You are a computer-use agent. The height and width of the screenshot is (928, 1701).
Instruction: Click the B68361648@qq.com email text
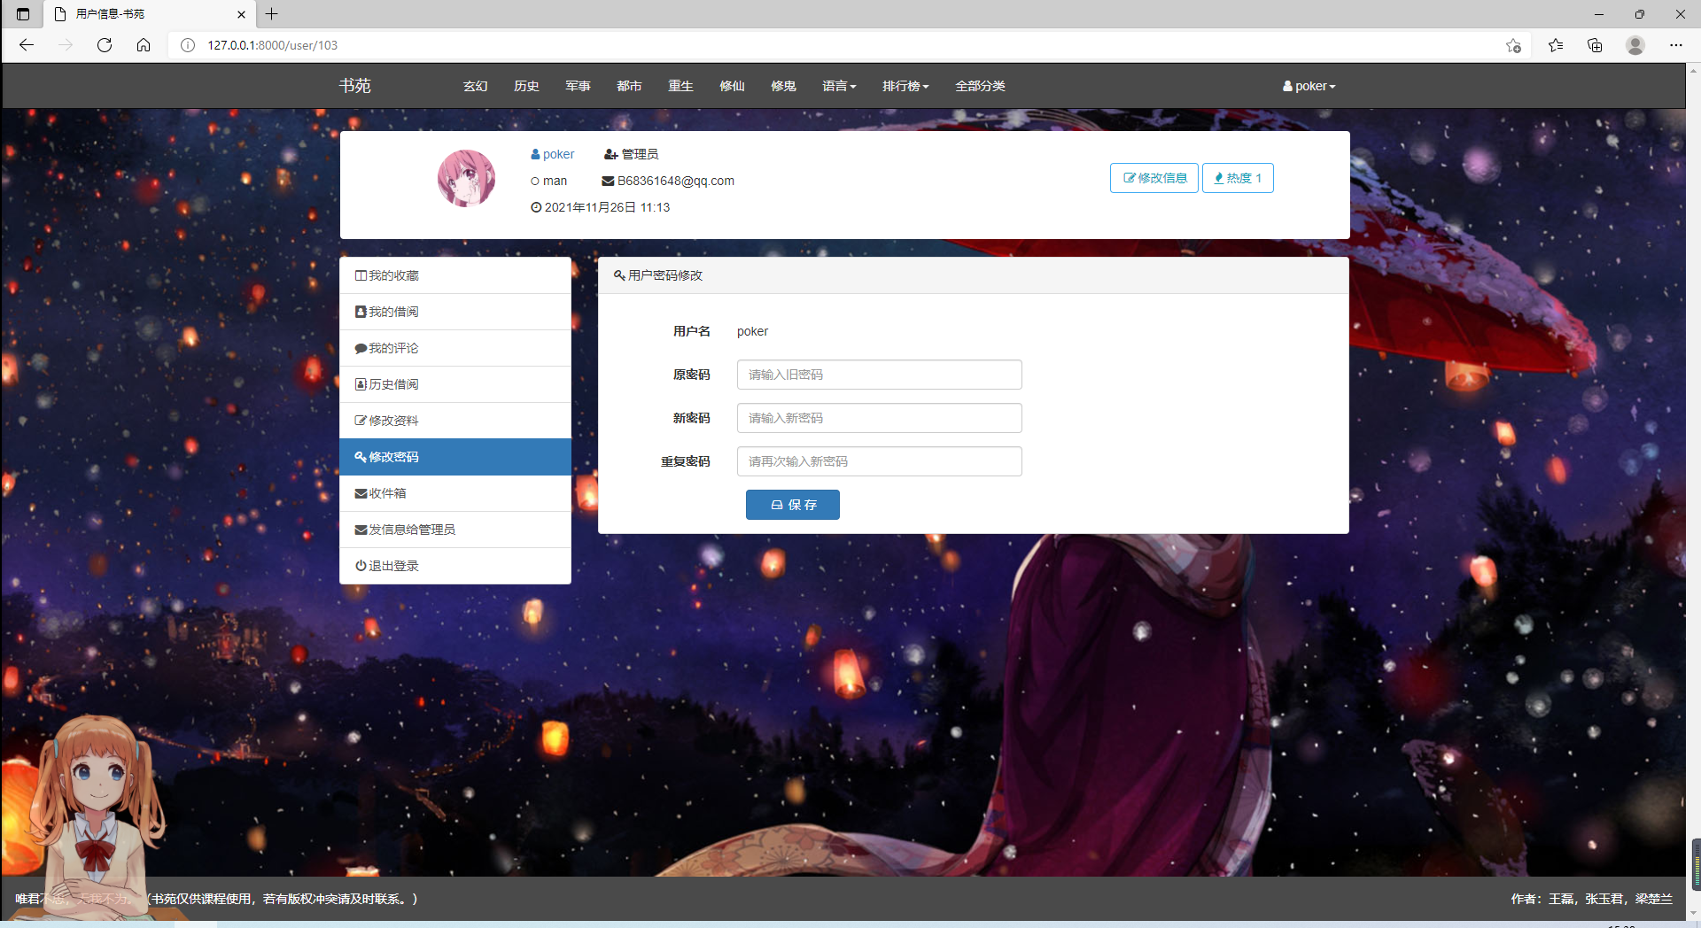coord(676,181)
